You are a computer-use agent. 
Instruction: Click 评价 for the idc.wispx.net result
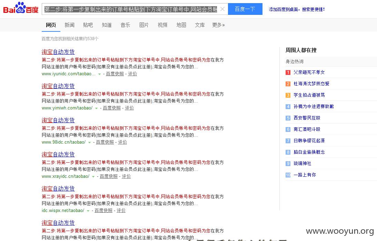coord(121,211)
